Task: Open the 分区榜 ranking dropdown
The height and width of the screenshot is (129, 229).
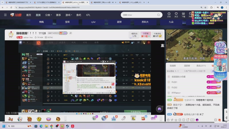Action: [x=145, y=35]
